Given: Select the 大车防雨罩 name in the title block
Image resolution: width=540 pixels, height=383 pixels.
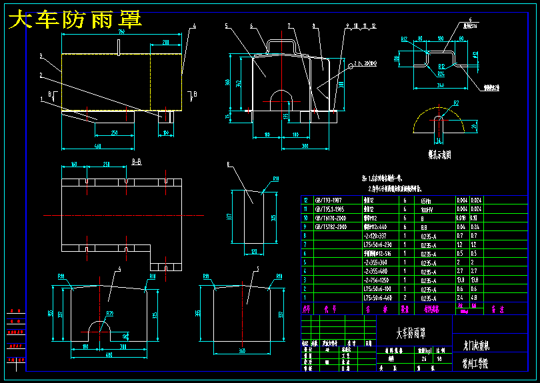Looking at the screenshot, I should pyautogui.click(x=411, y=333).
